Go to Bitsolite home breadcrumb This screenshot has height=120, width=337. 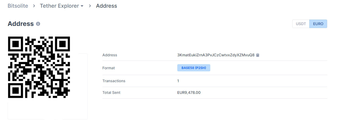[18, 6]
